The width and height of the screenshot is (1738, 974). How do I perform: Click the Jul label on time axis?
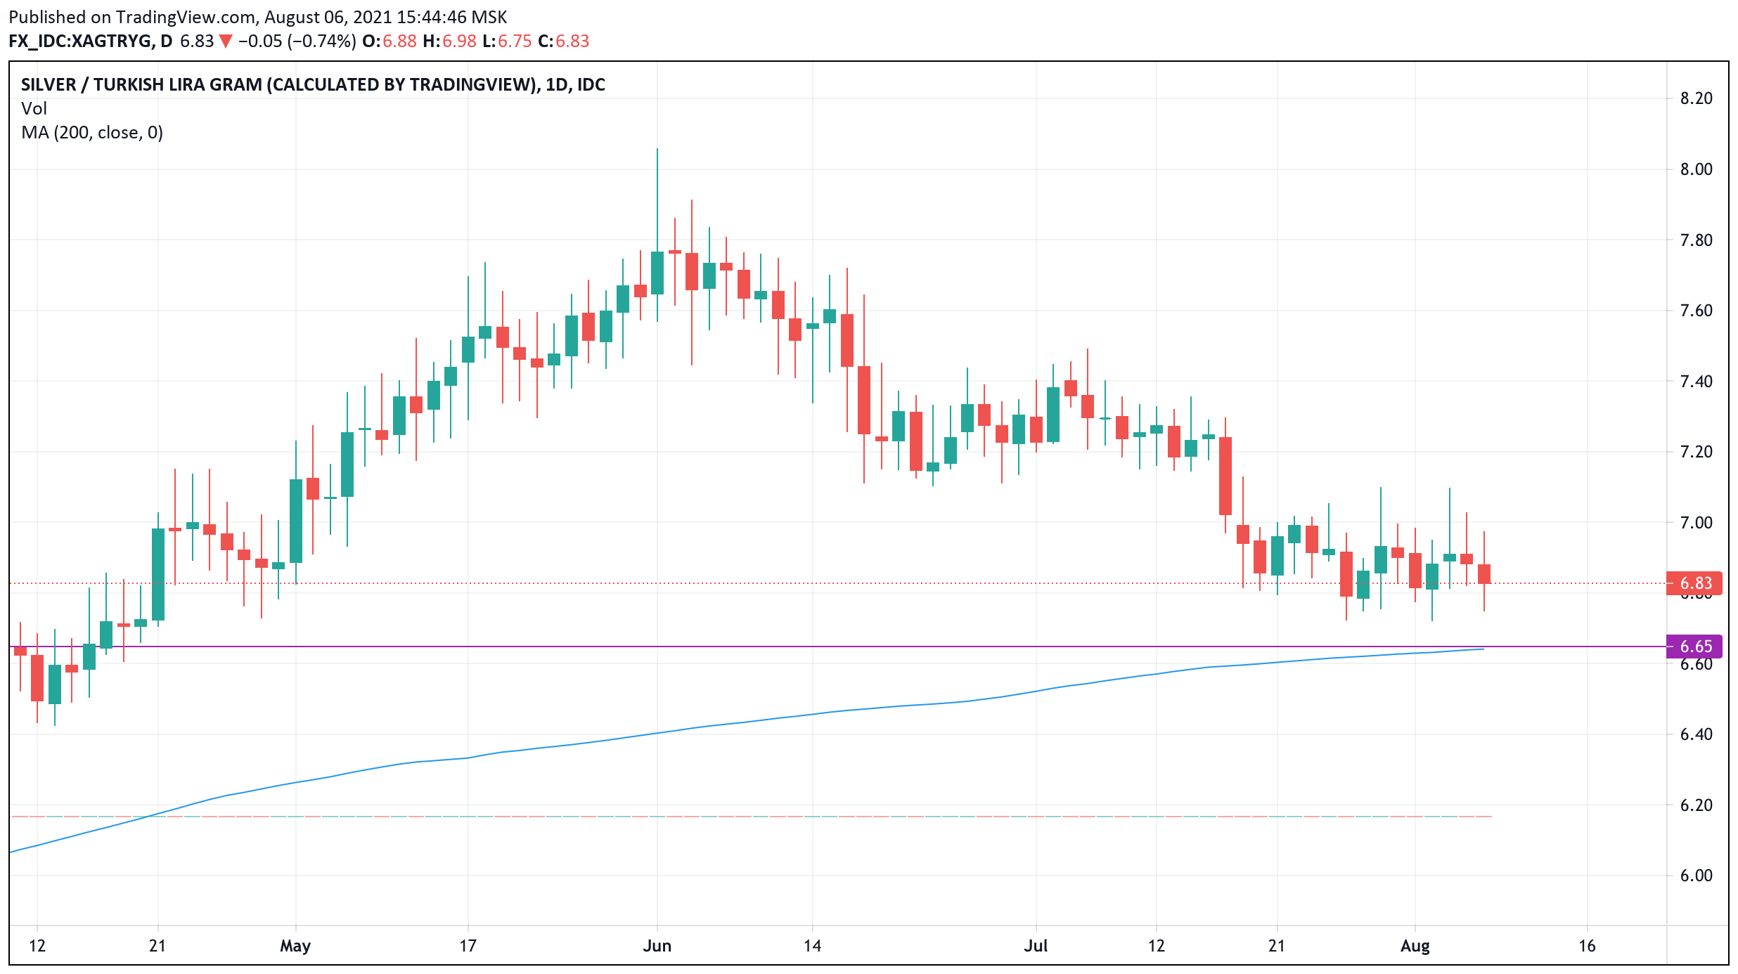[x=1036, y=946]
